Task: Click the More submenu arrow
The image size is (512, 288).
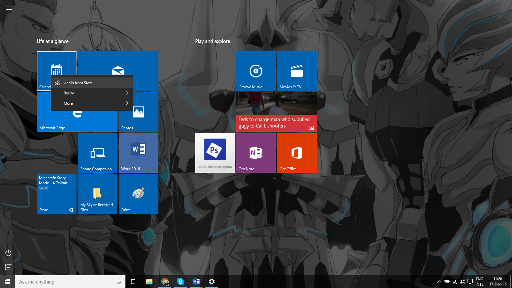Action: coord(127,103)
